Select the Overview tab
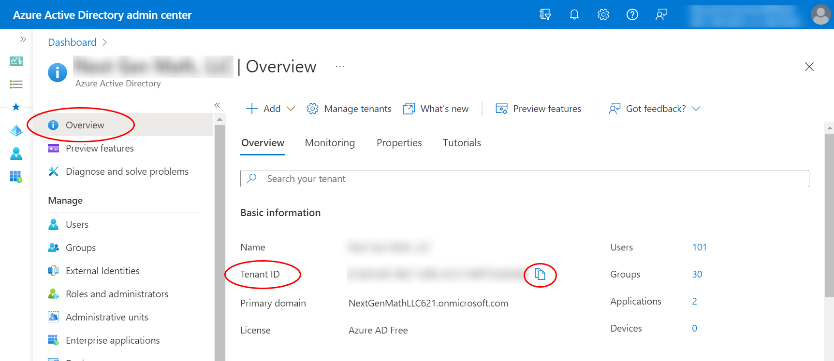 click(x=263, y=143)
